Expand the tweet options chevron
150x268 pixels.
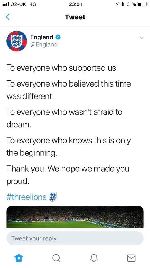(142, 38)
